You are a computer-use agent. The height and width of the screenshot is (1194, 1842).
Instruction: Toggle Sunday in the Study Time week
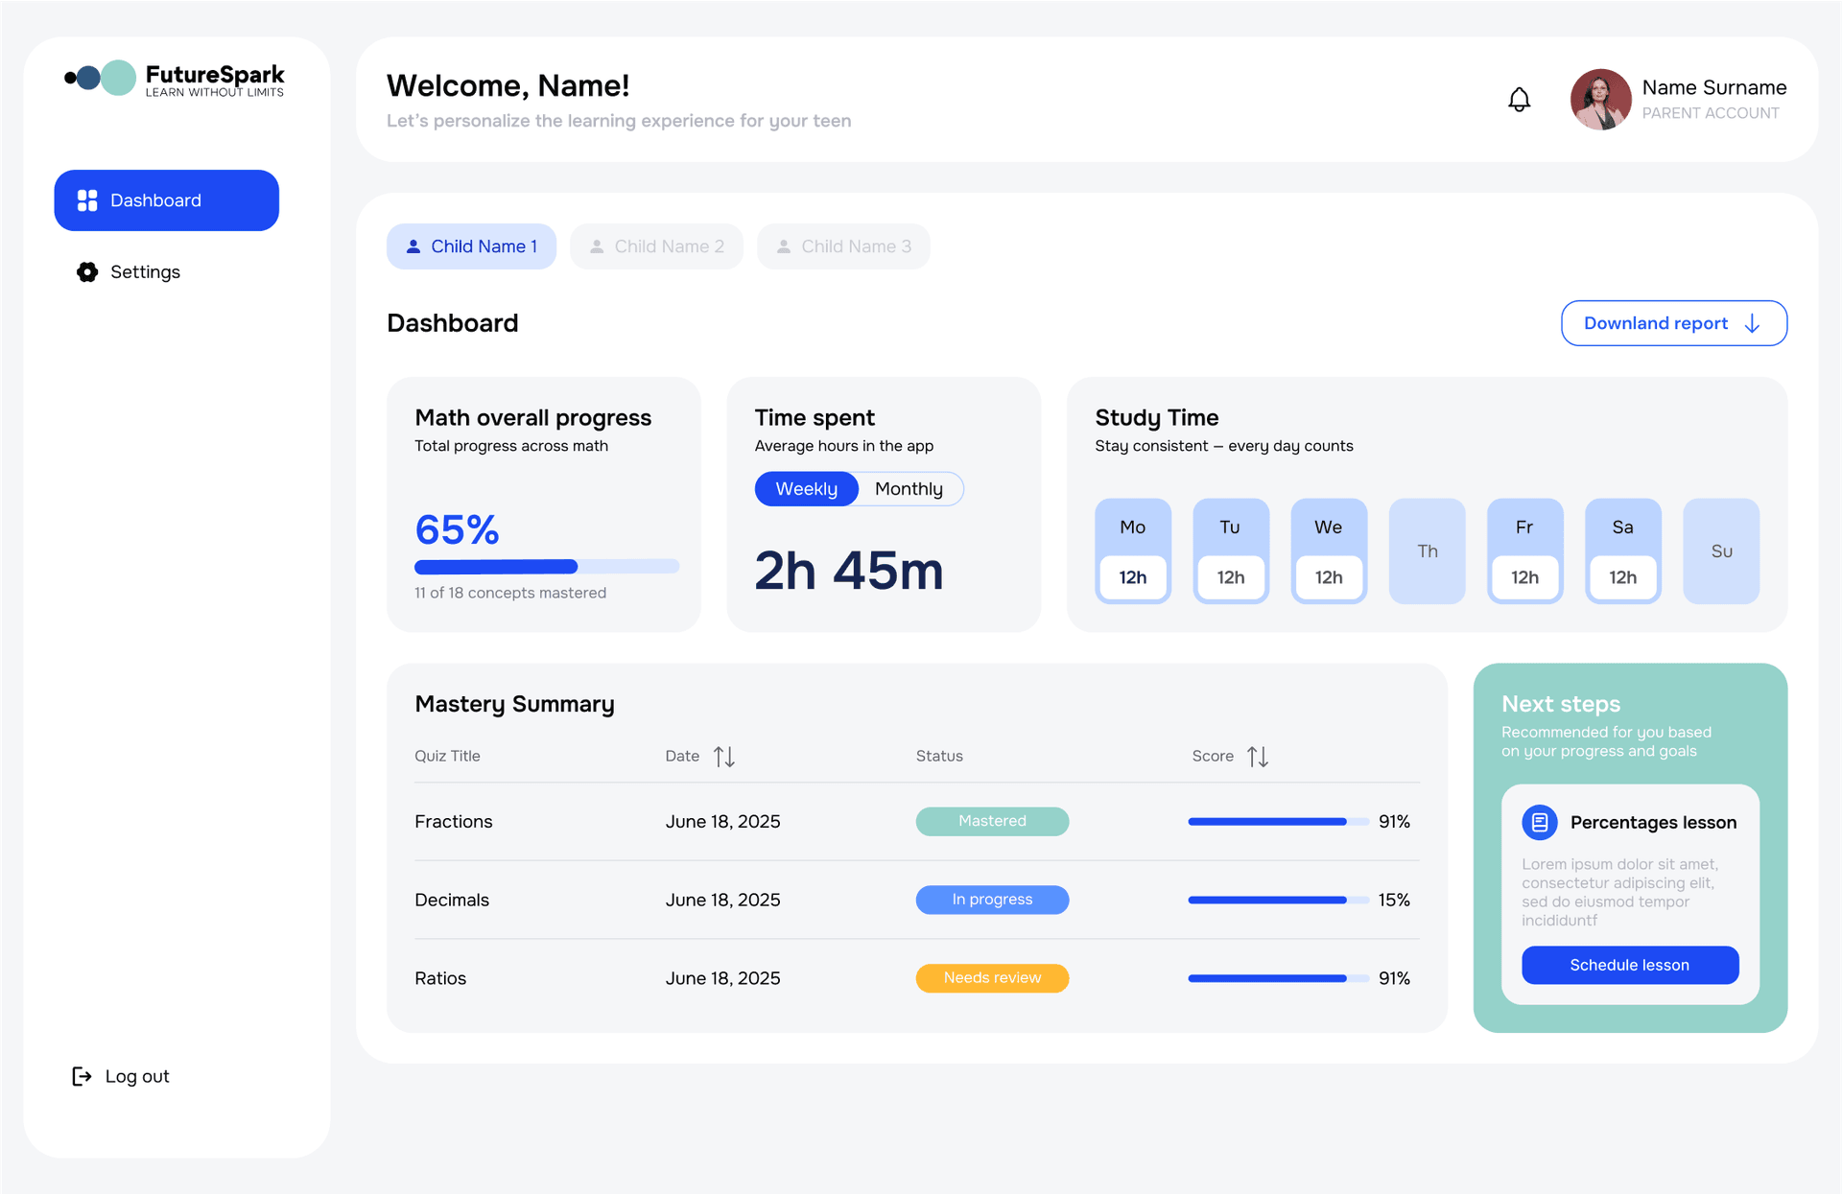1721,550
